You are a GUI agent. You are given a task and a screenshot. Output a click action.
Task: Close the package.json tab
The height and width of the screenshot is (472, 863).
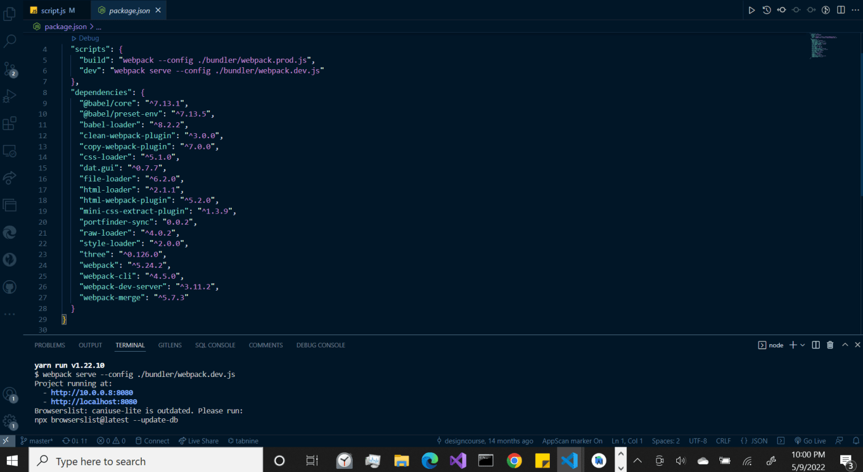(x=158, y=10)
